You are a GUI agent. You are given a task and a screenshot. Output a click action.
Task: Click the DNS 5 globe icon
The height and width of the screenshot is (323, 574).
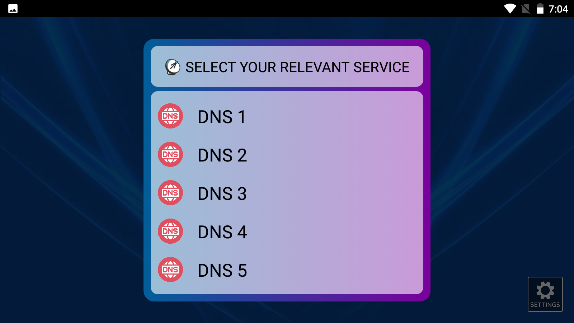tap(170, 270)
